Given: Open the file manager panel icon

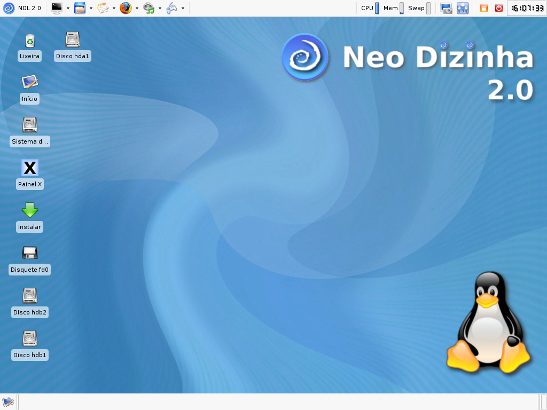Looking at the screenshot, I should click(81, 7).
